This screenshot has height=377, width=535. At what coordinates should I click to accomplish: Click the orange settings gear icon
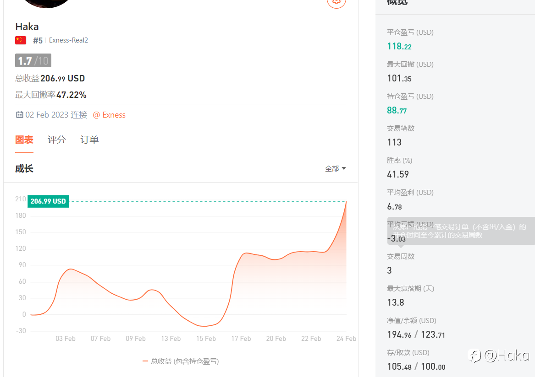point(336,2)
